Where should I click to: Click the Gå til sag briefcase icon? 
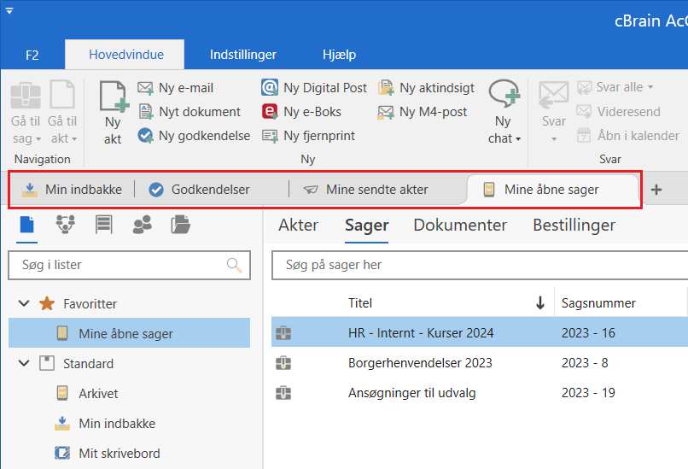tap(26, 95)
